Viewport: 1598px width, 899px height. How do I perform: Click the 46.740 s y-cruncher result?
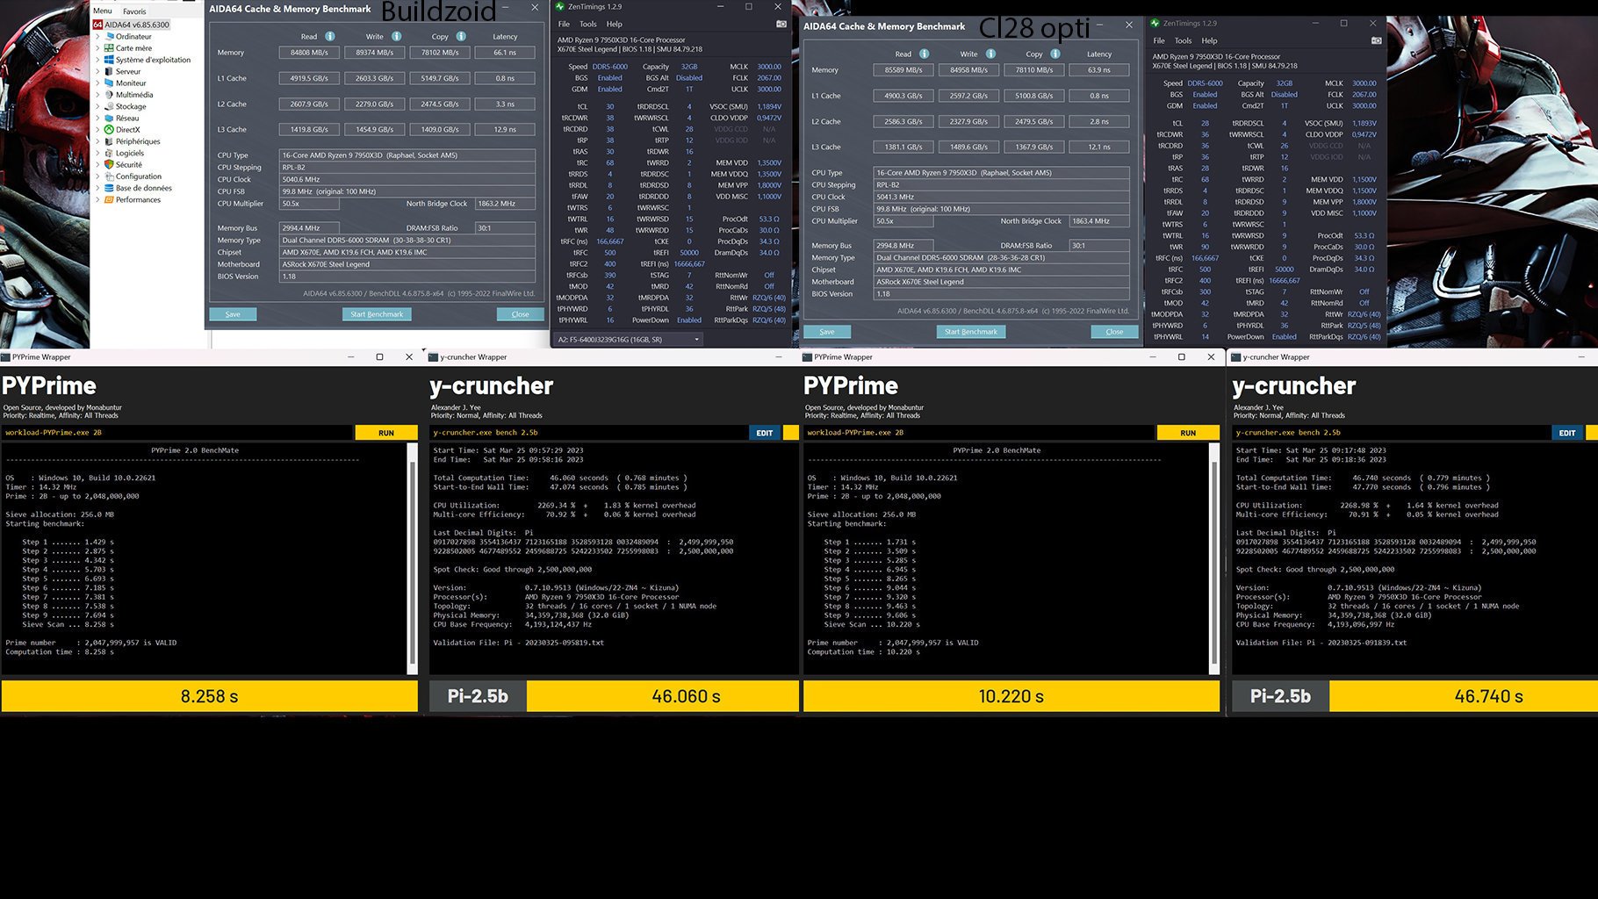point(1464,696)
